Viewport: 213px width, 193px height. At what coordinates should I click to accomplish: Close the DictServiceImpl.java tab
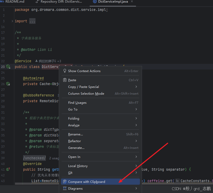[132, 2]
